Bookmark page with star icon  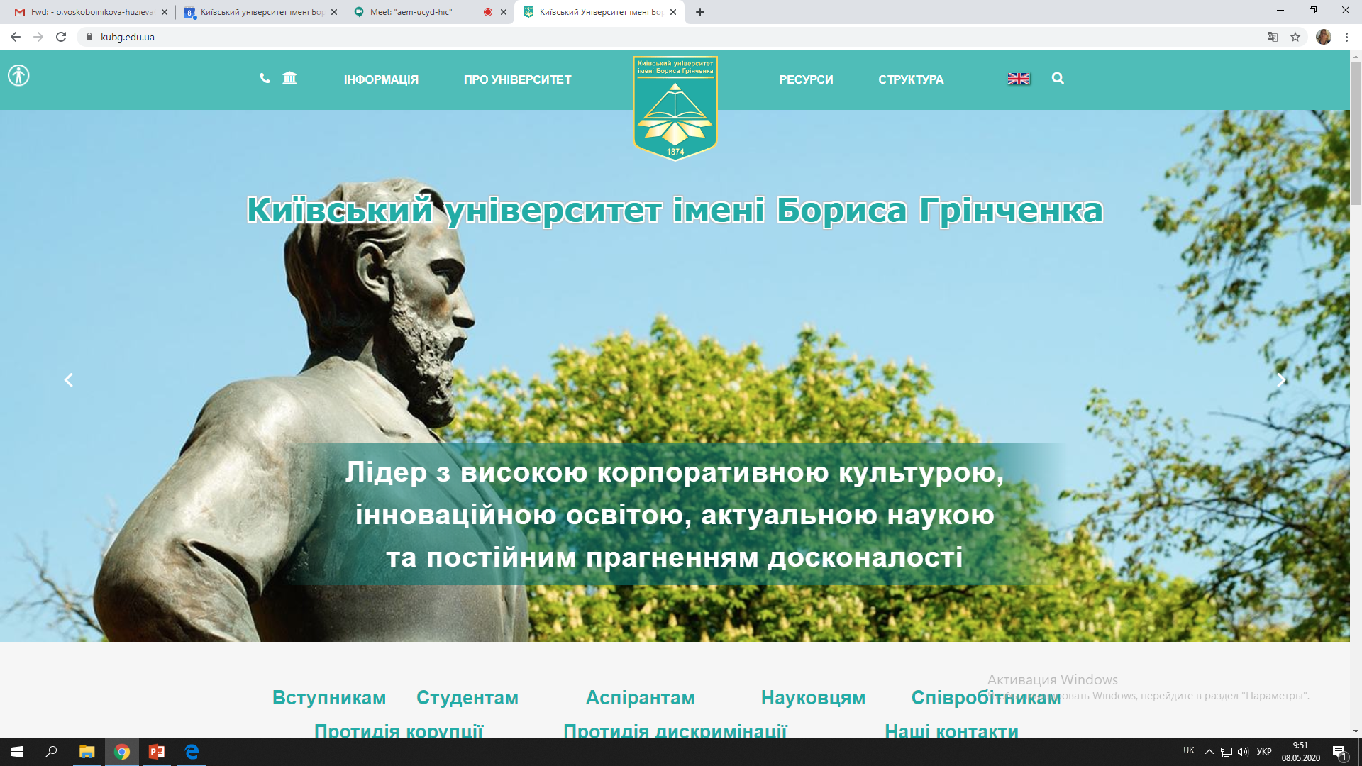click(1295, 37)
